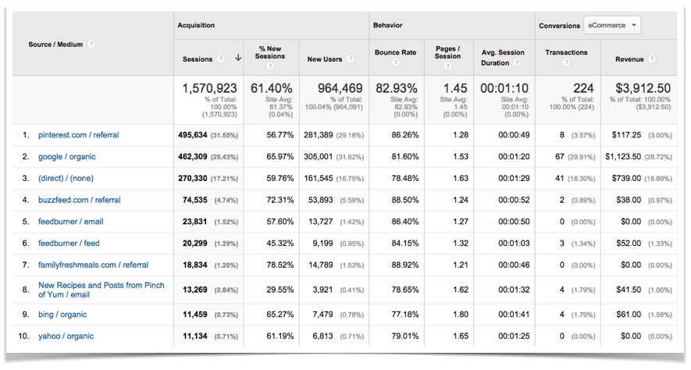This screenshot has height=370, width=691.
Task: Open familyfreshmeals.com / referral link
Action: (x=93, y=265)
